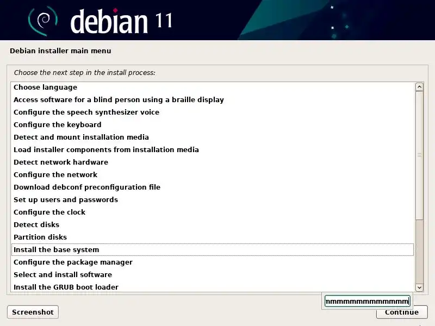The image size is (435, 326).
Task: Pick Set up users and passwords
Action: pos(213,199)
